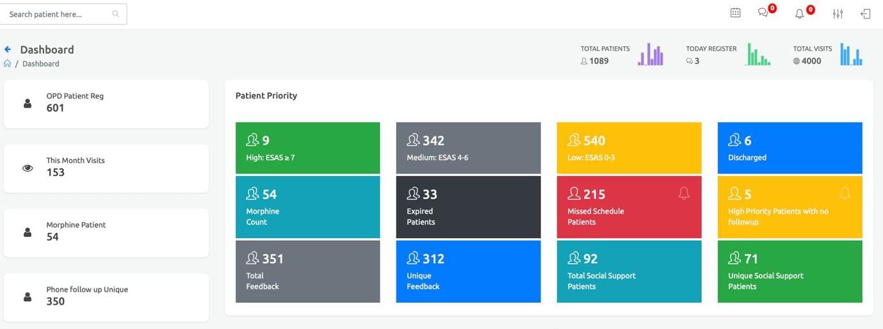Open the calendar icon in top bar
This screenshot has height=329, width=883.
(x=735, y=13)
